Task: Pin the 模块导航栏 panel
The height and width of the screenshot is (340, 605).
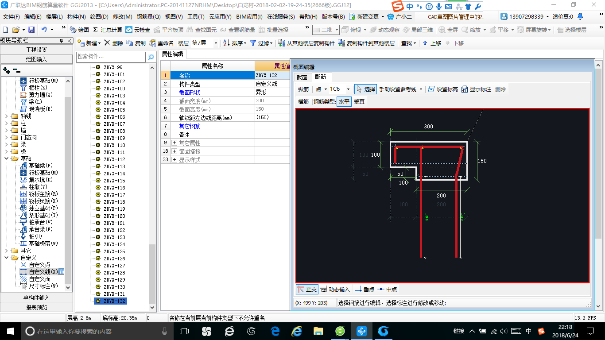Action: pos(62,40)
